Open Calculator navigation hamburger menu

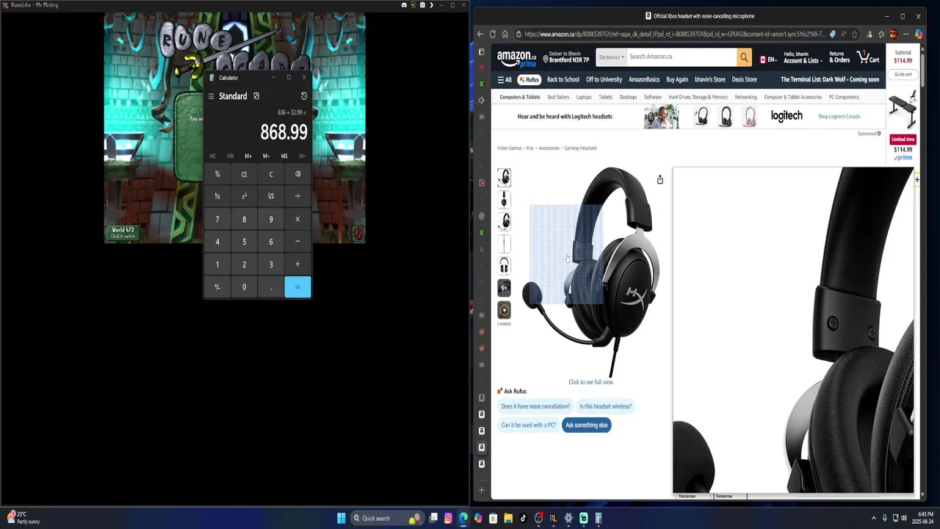[211, 96]
